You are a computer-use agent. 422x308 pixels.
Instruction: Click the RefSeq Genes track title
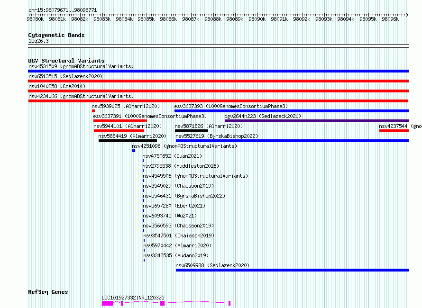(48, 292)
